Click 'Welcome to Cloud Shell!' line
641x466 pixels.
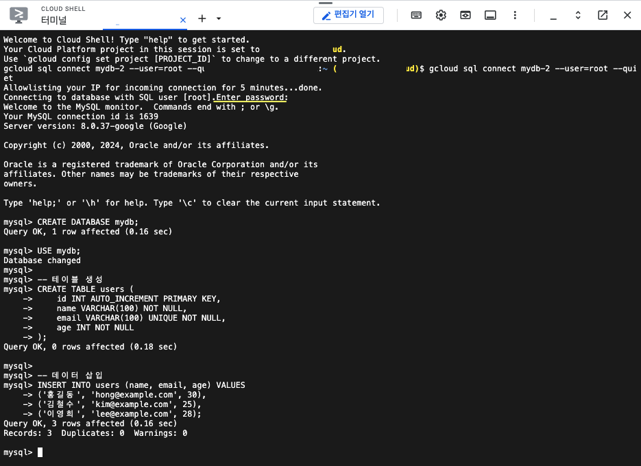click(x=126, y=40)
